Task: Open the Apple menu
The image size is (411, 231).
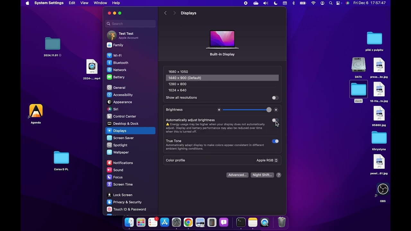Action: pos(27,3)
